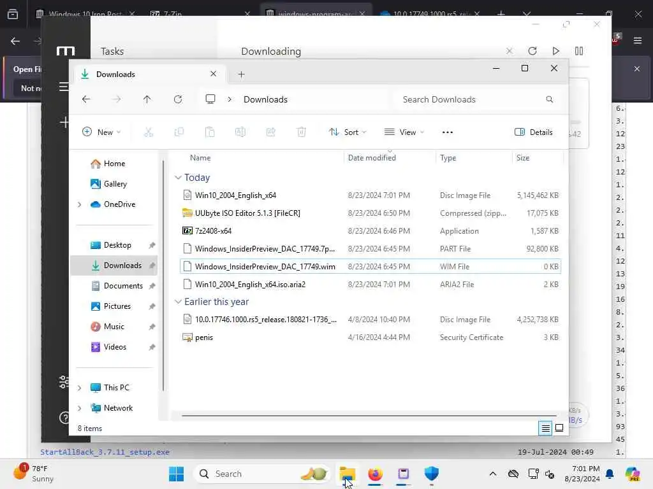Sort by the Name column header
Screen dimensions: 653x489
click(200, 158)
